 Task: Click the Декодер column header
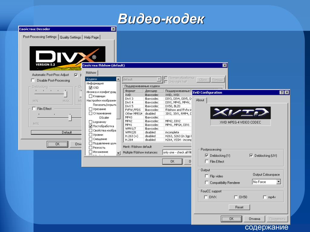click(153, 91)
